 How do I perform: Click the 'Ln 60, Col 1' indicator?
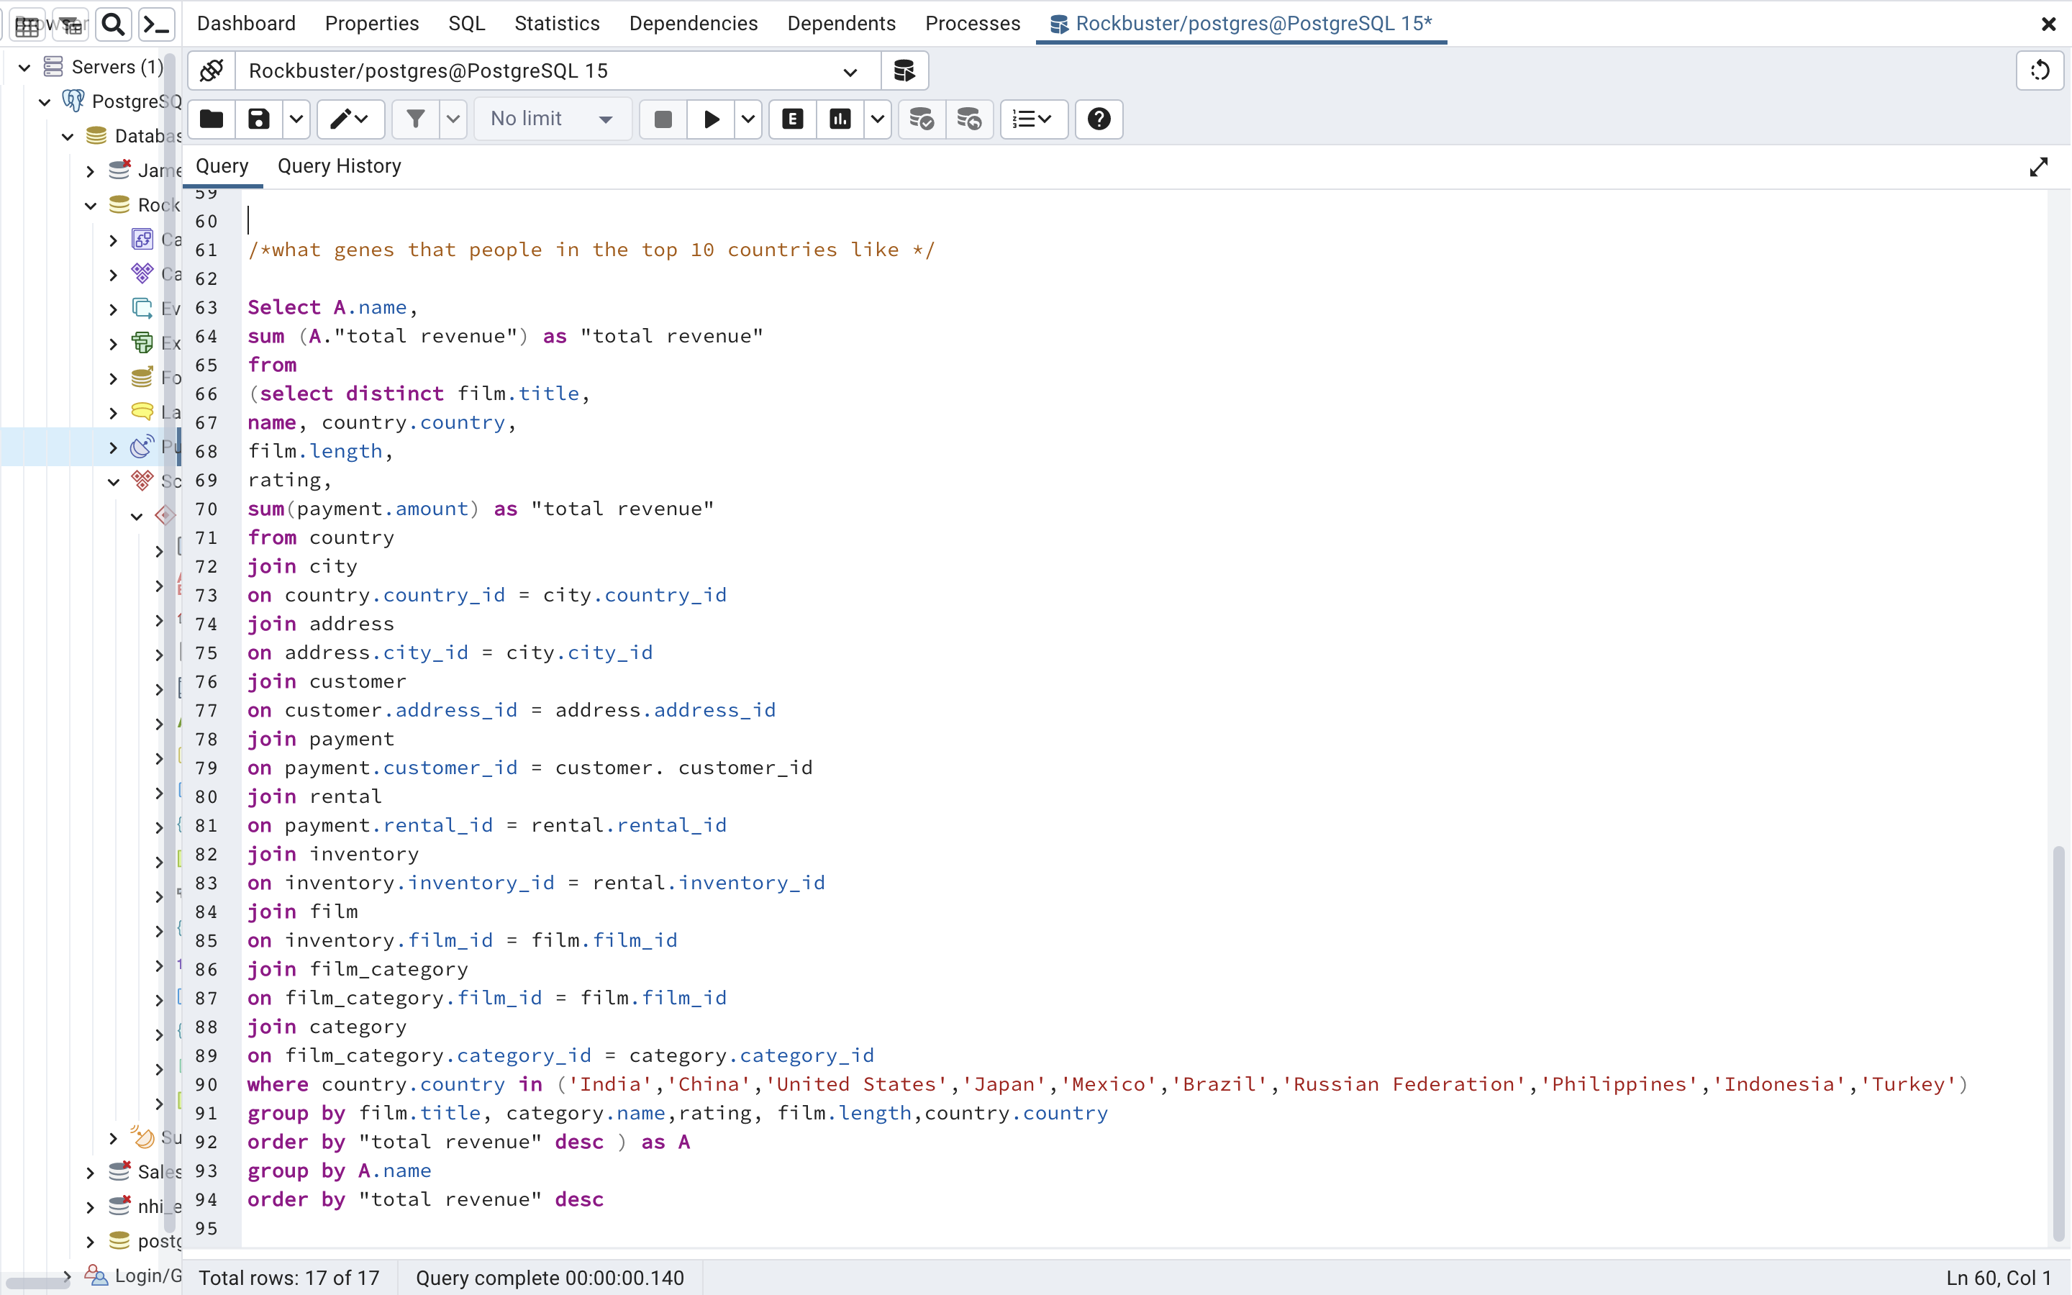pos(1999,1278)
